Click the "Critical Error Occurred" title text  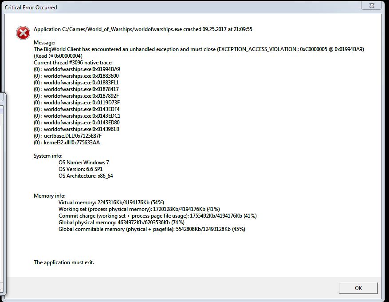(x=31, y=8)
